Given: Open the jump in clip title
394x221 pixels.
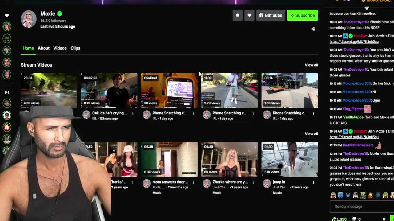Looking at the screenshot, I should click(279, 182).
